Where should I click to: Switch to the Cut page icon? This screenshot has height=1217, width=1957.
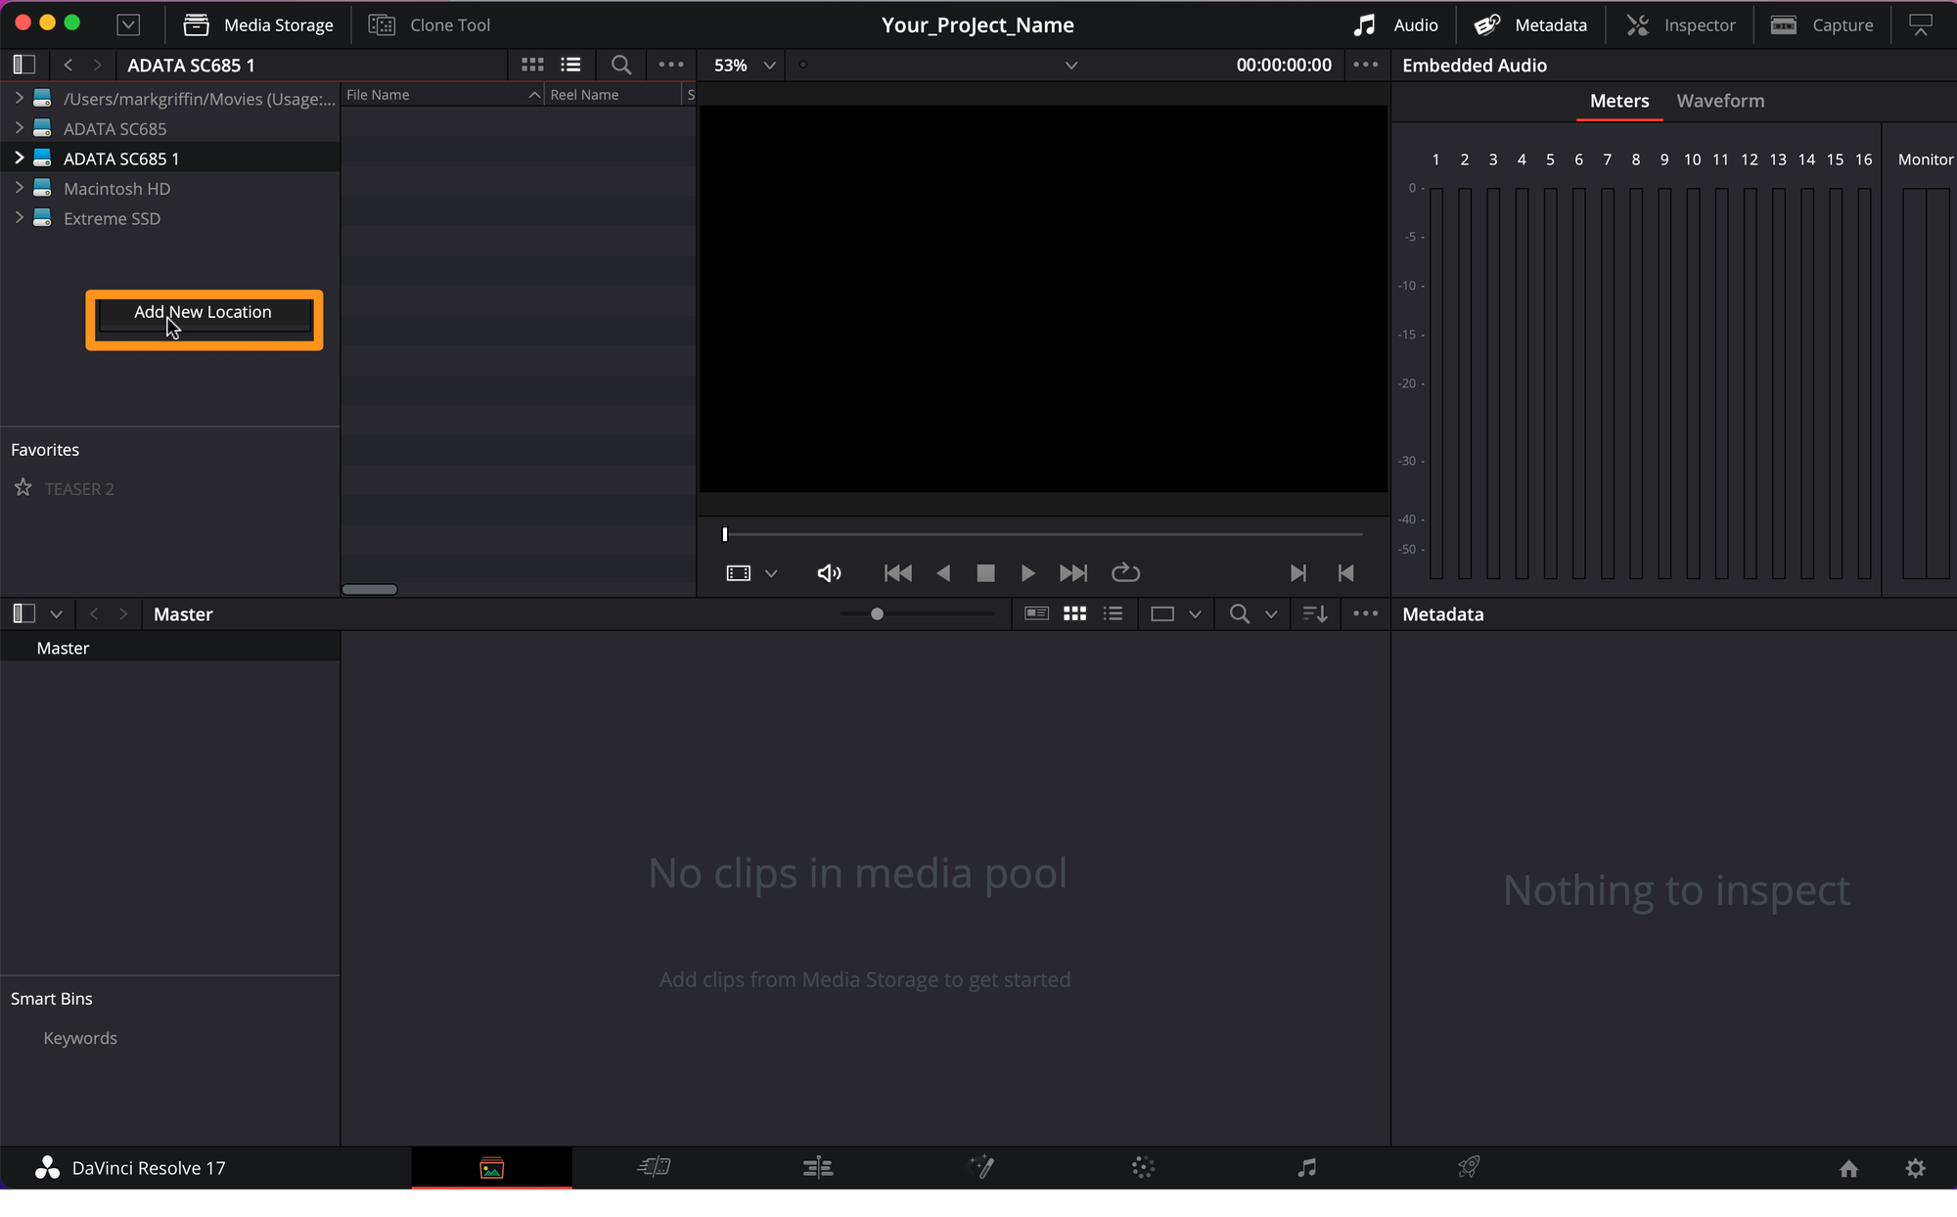pyautogui.click(x=654, y=1167)
